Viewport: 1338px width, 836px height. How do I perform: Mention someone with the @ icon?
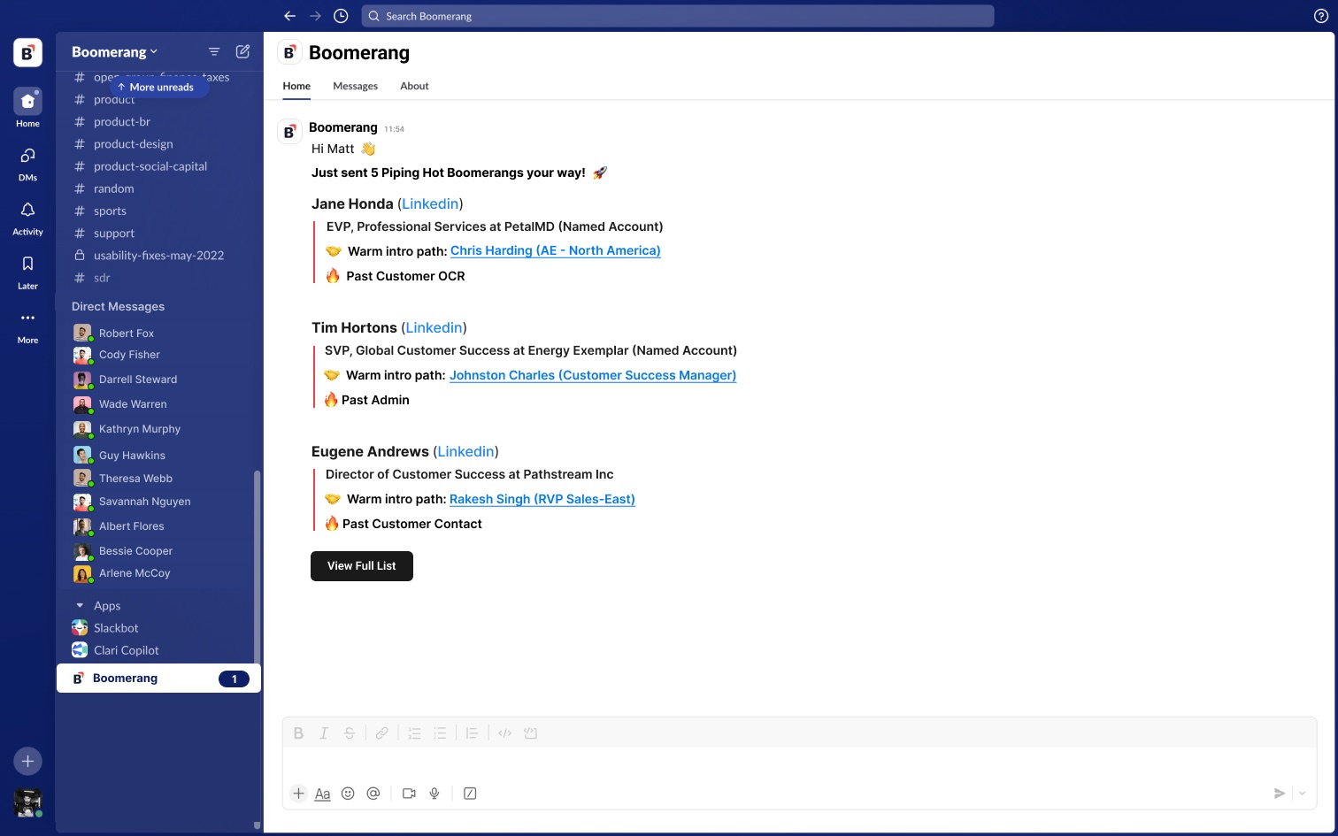pyautogui.click(x=373, y=794)
